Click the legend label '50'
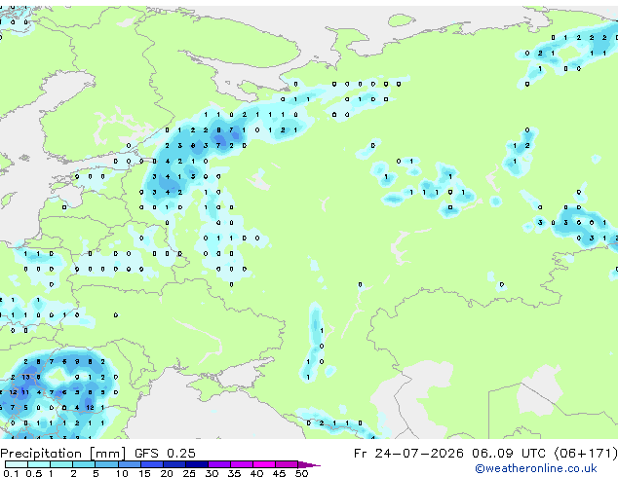This screenshot has width=618, height=477. click(301, 473)
